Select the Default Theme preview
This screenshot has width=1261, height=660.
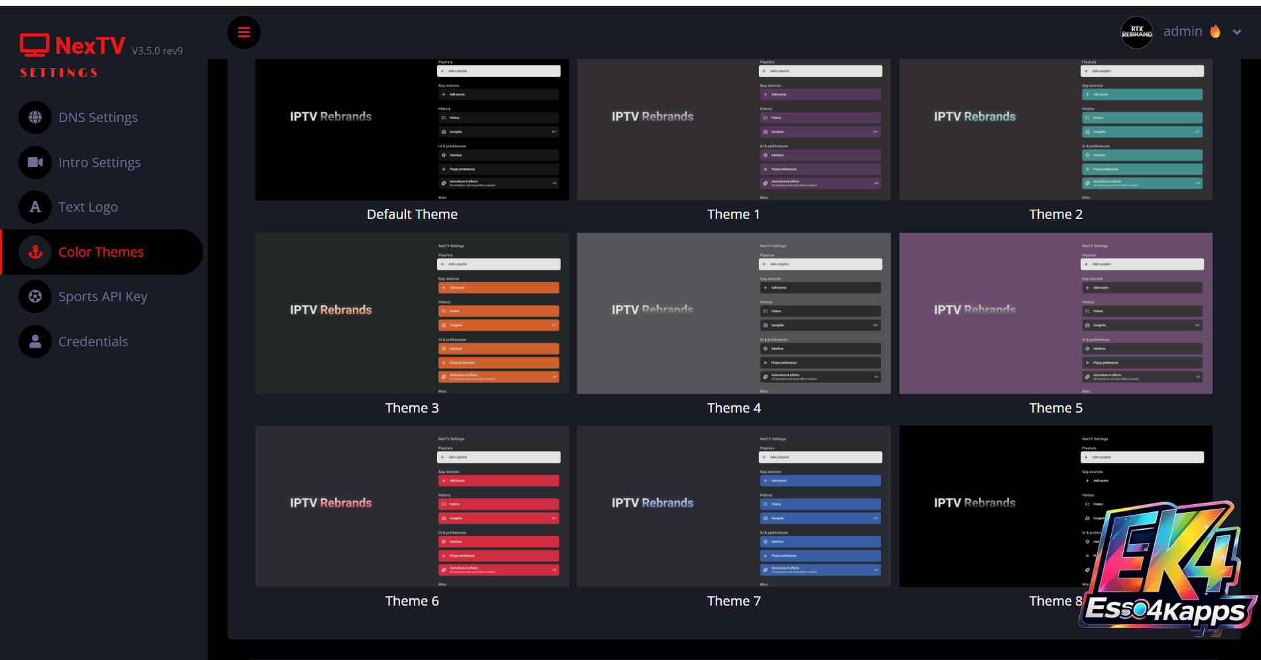412,130
